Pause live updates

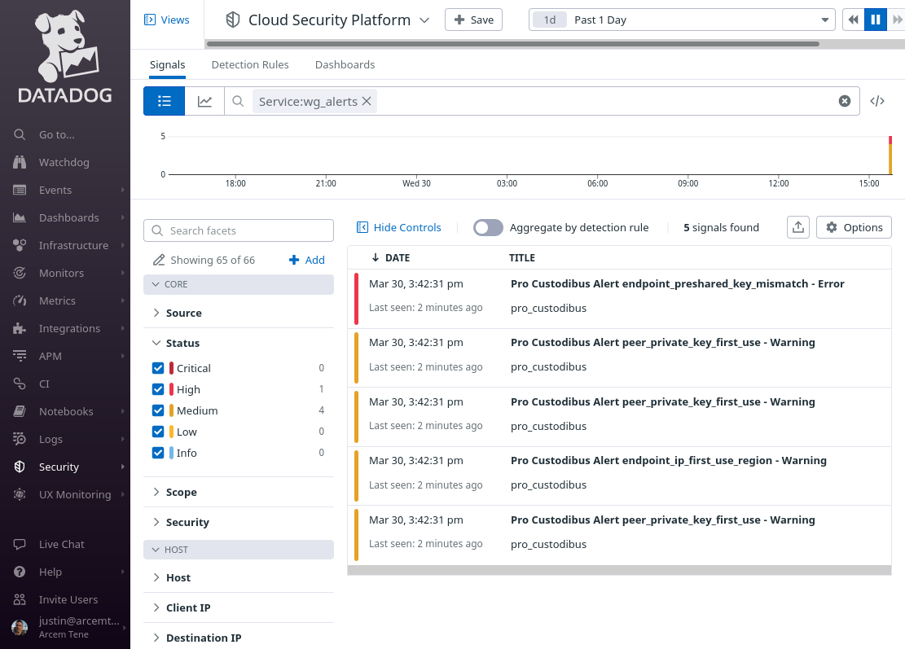875,20
